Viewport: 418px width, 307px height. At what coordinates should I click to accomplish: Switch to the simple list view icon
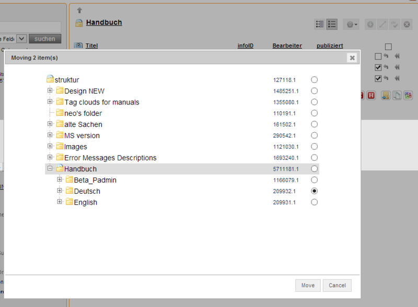pos(332,24)
